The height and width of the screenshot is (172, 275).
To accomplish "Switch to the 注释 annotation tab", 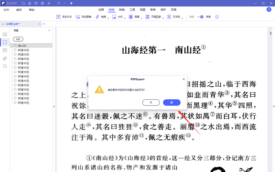I will [101, 10].
